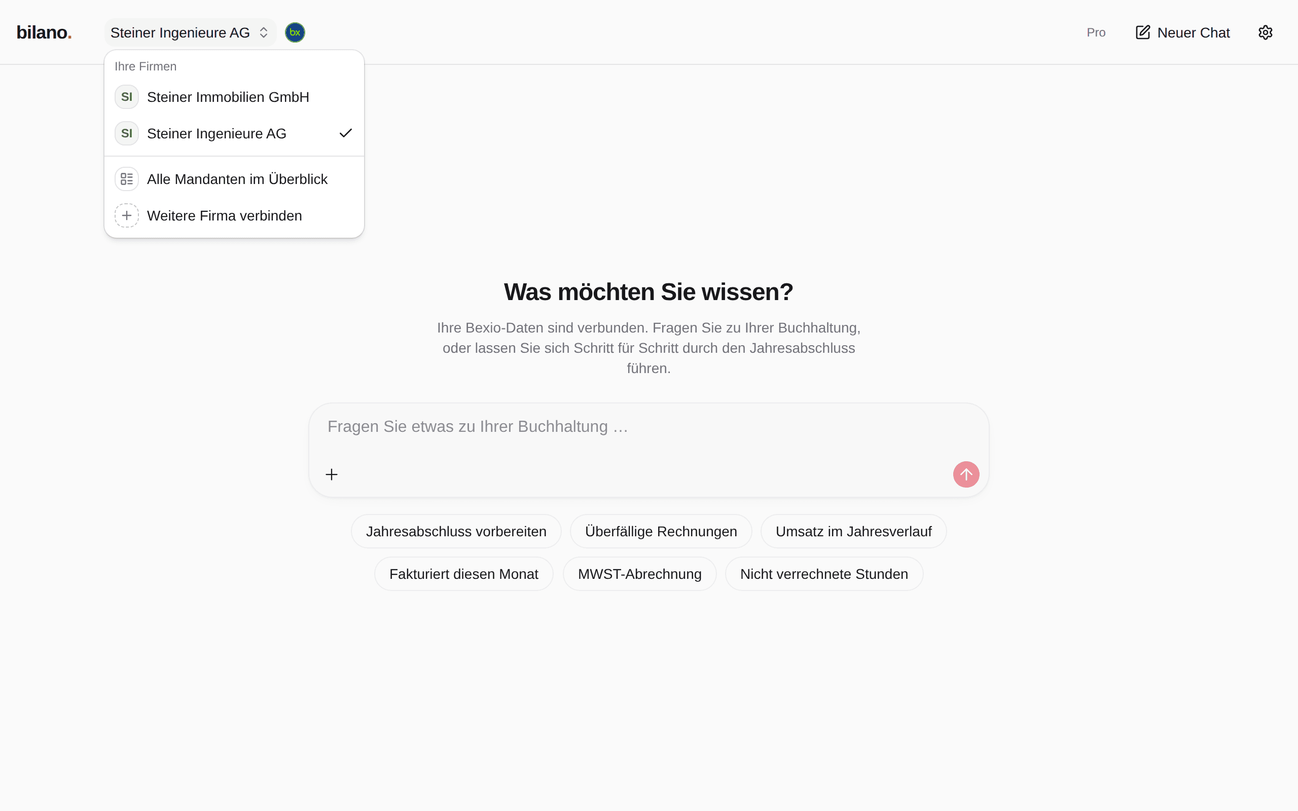Choose Weitere Firma verbinden

click(234, 215)
